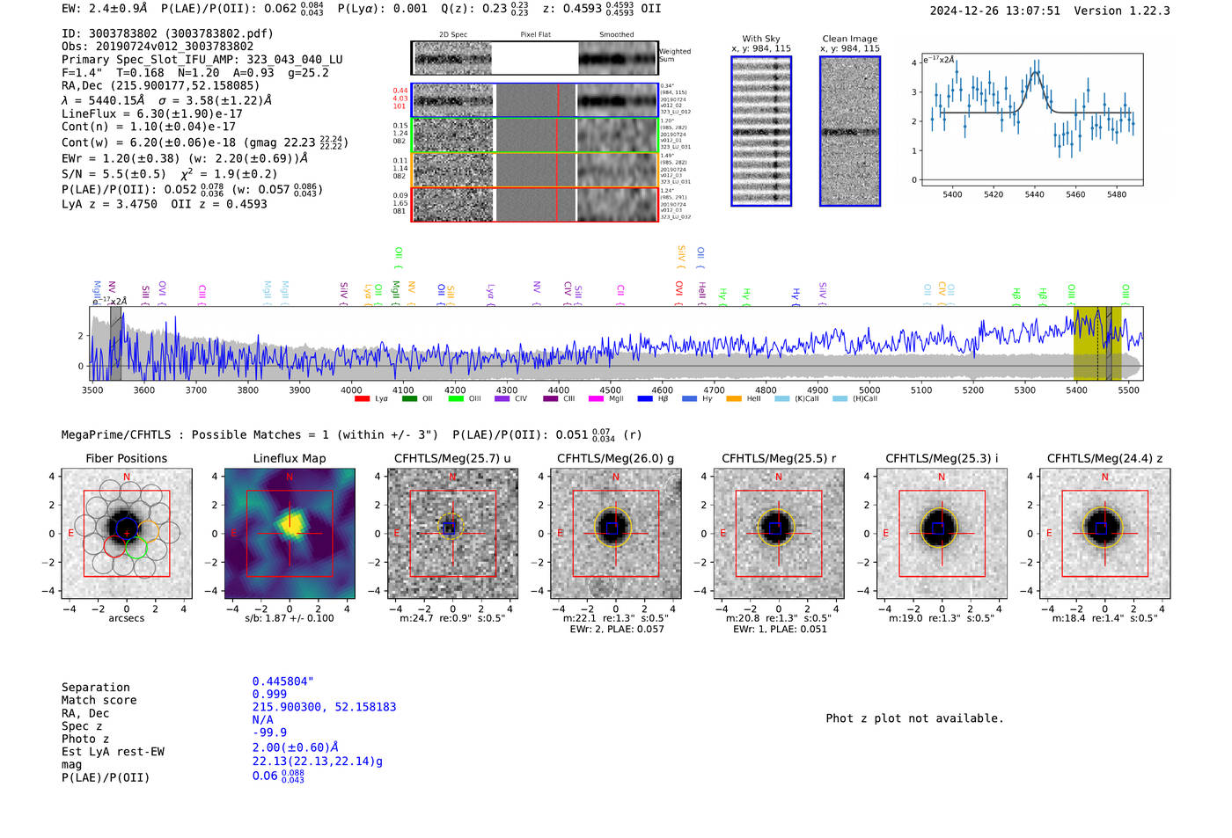
Task: Click the dark green OII legend swatch
Action: tap(409, 399)
